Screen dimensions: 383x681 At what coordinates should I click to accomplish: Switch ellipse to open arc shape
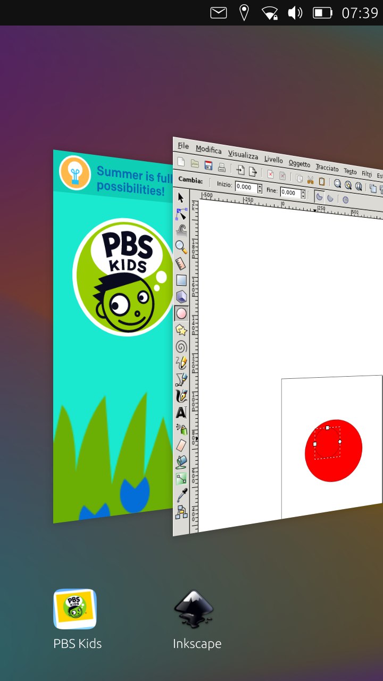click(x=330, y=198)
